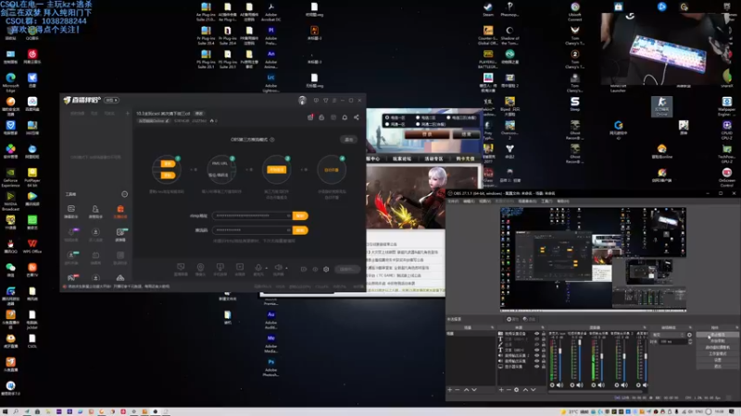Collapse the toolbox section in streaming companion
The image size is (741, 416).
tap(124, 194)
